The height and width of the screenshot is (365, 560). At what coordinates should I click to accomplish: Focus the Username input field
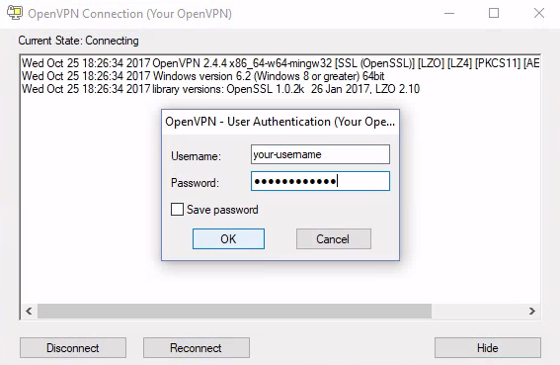[320, 154]
